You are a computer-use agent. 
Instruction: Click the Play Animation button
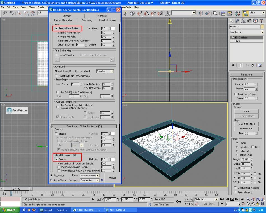point(232,199)
